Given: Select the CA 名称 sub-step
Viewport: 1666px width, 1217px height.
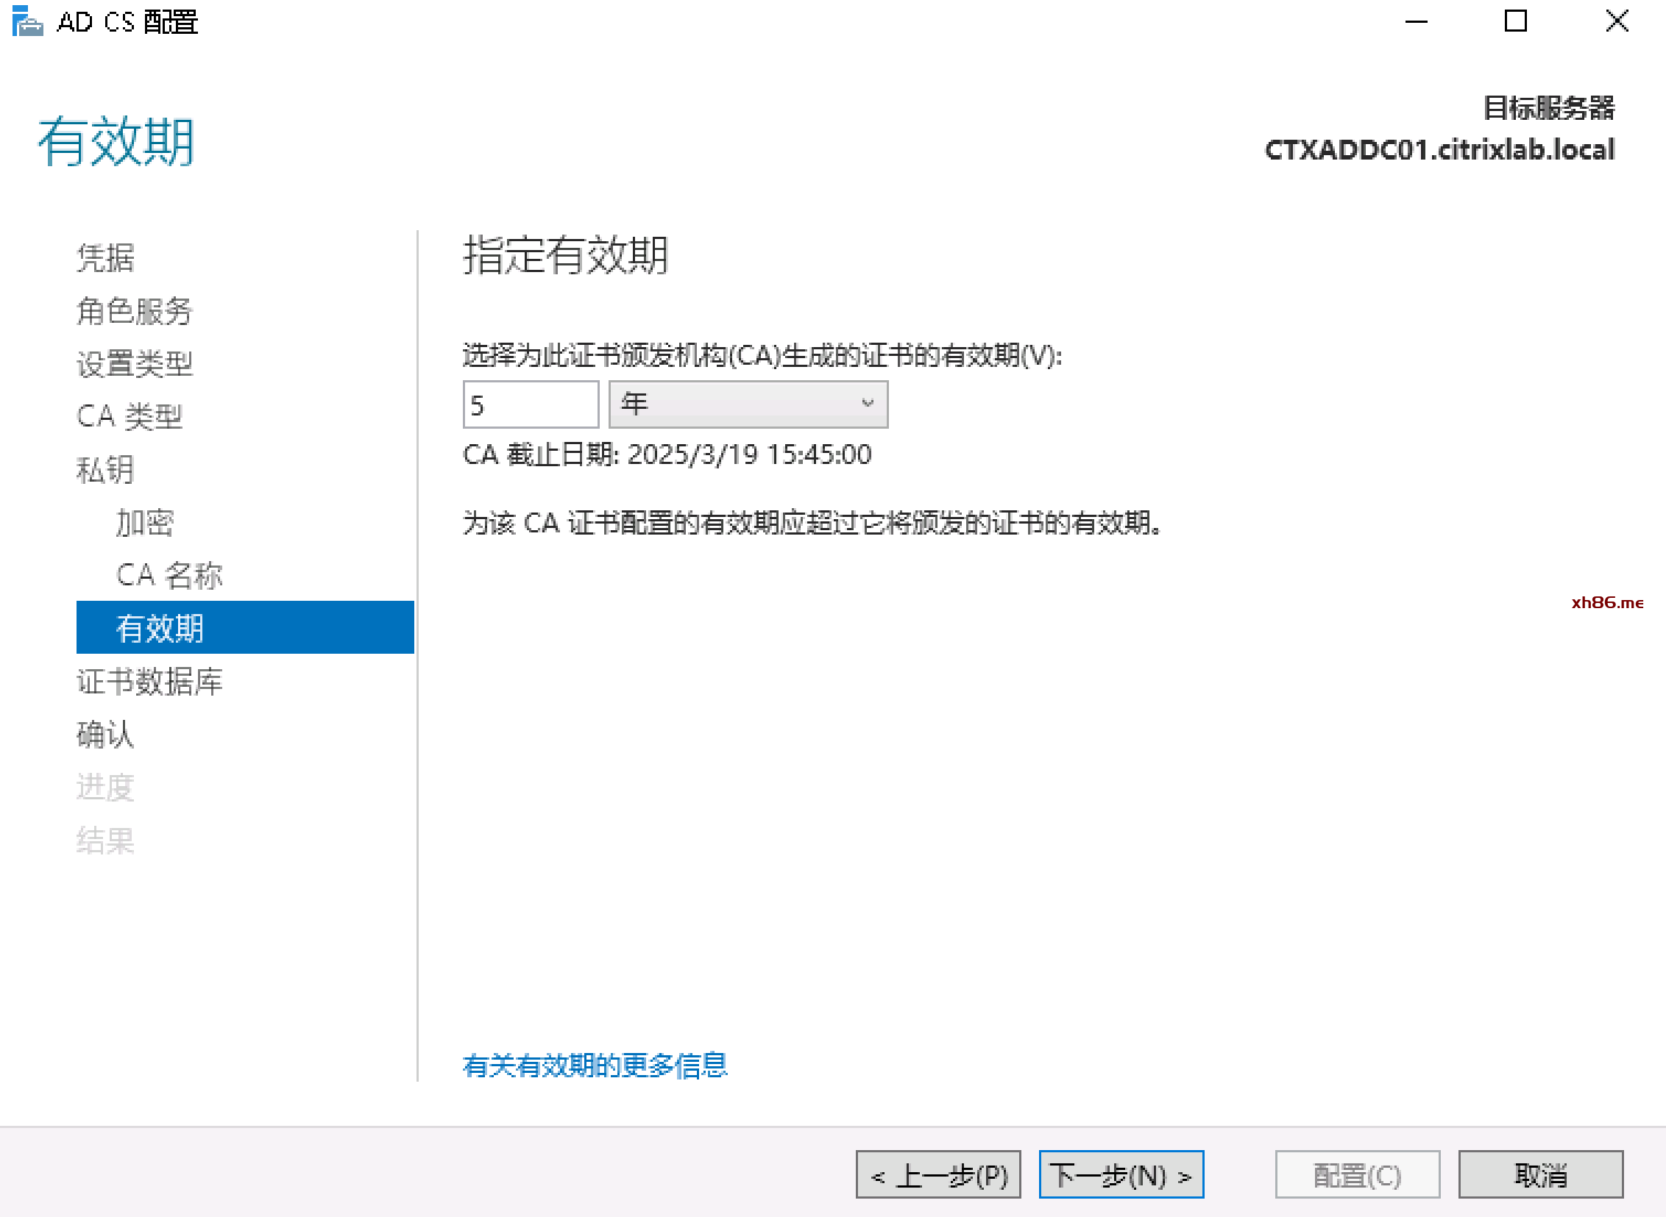Looking at the screenshot, I should pyautogui.click(x=169, y=575).
